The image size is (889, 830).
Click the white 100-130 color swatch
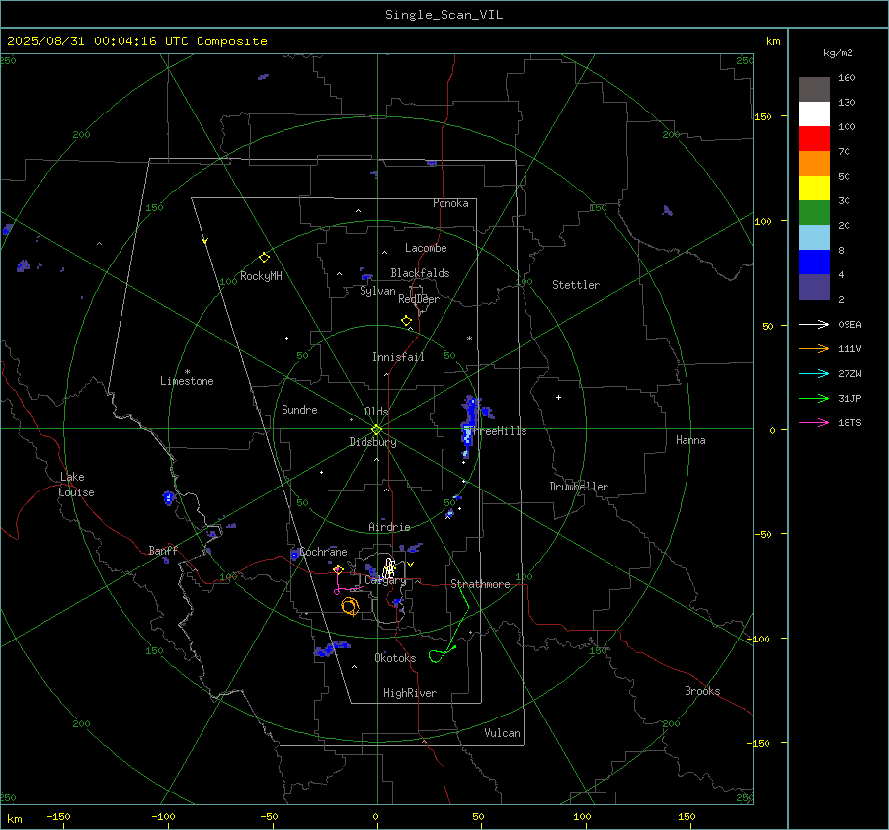[814, 113]
